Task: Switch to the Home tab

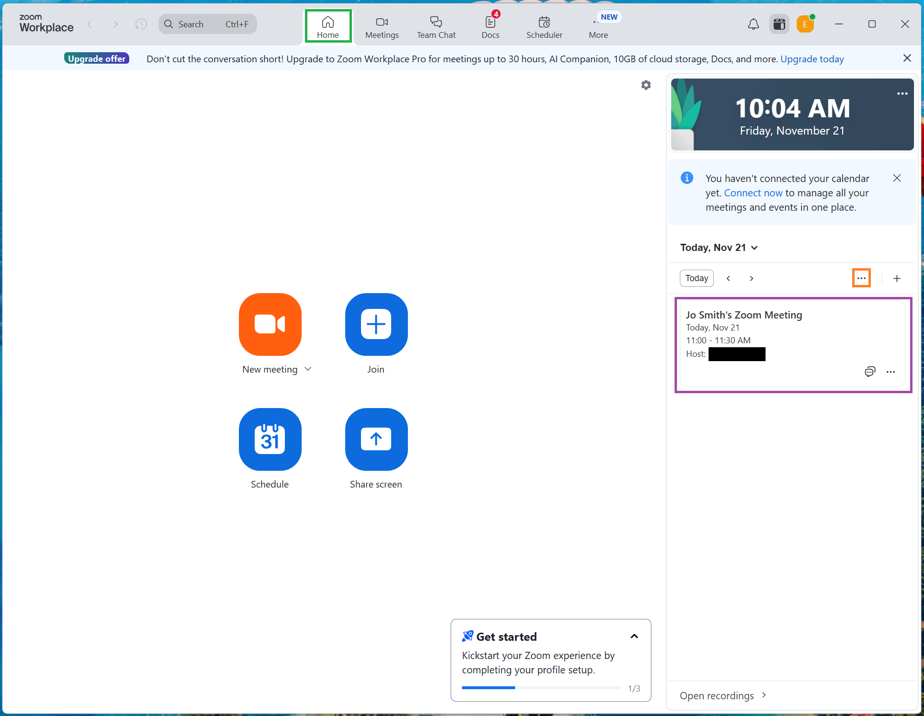Action: pos(328,26)
